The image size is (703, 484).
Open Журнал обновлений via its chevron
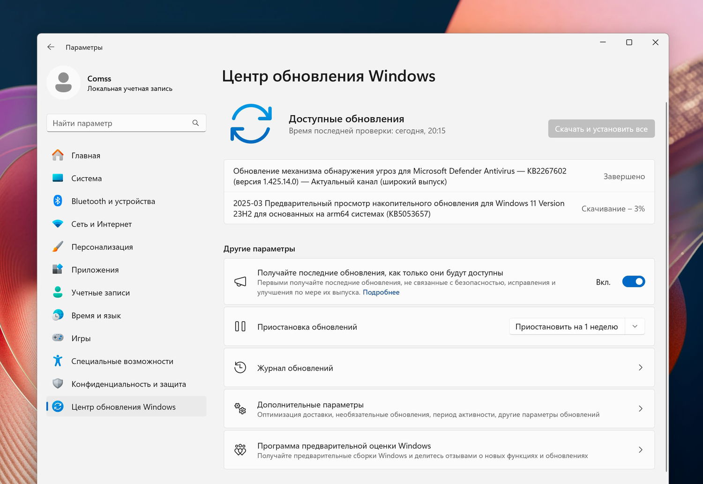[x=641, y=368]
